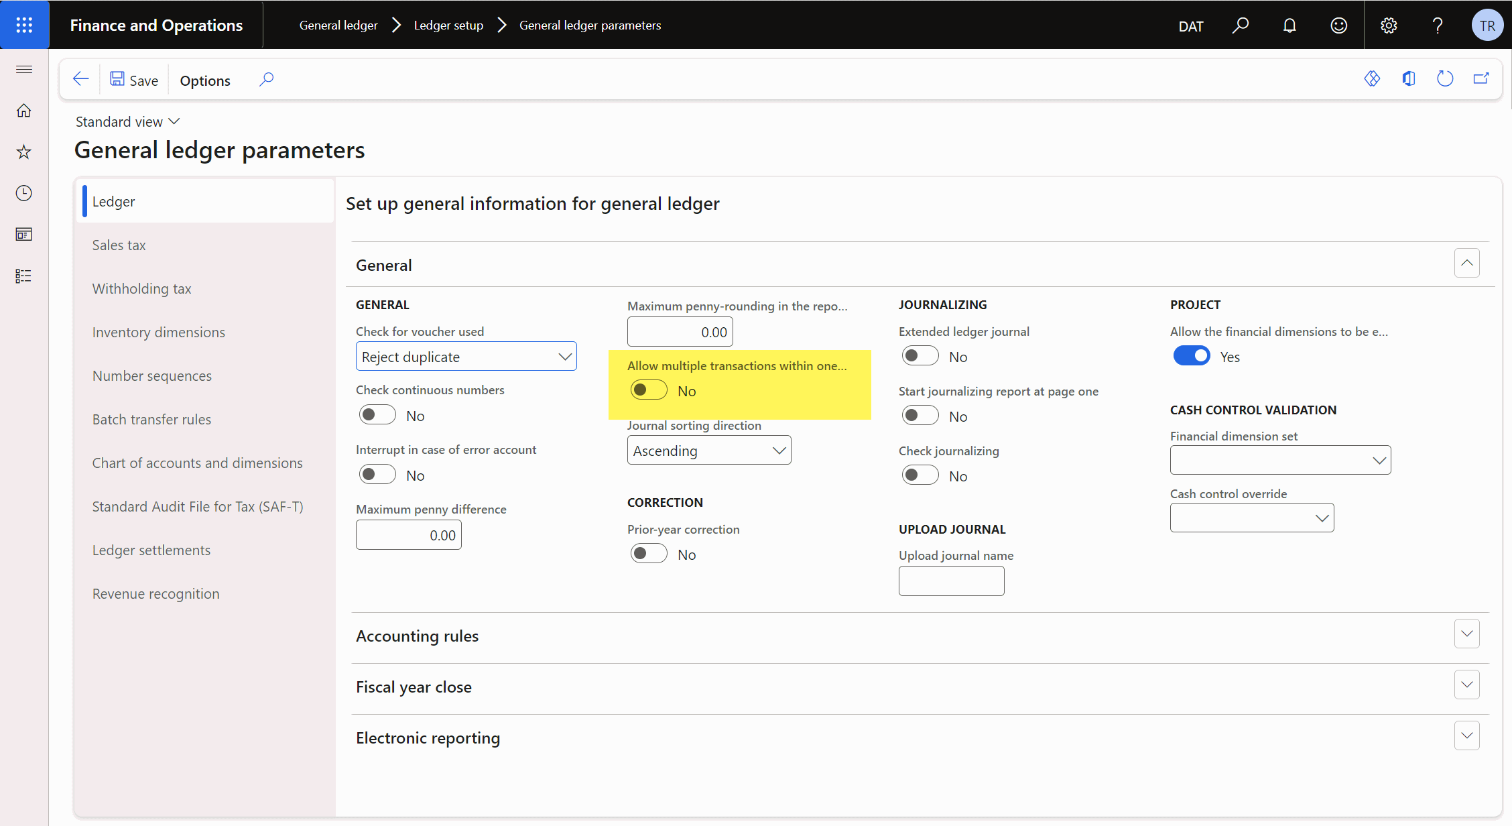This screenshot has width=1512, height=826.
Task: Open the feedback smiley icon
Action: tap(1338, 25)
